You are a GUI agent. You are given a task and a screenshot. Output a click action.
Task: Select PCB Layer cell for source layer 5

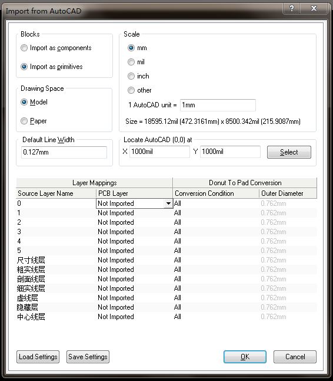[134, 251]
